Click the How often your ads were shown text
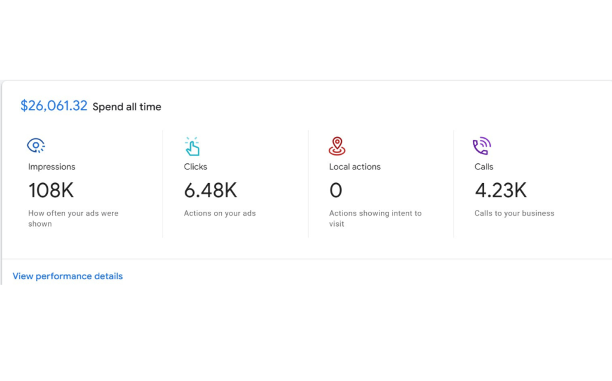 point(73,218)
